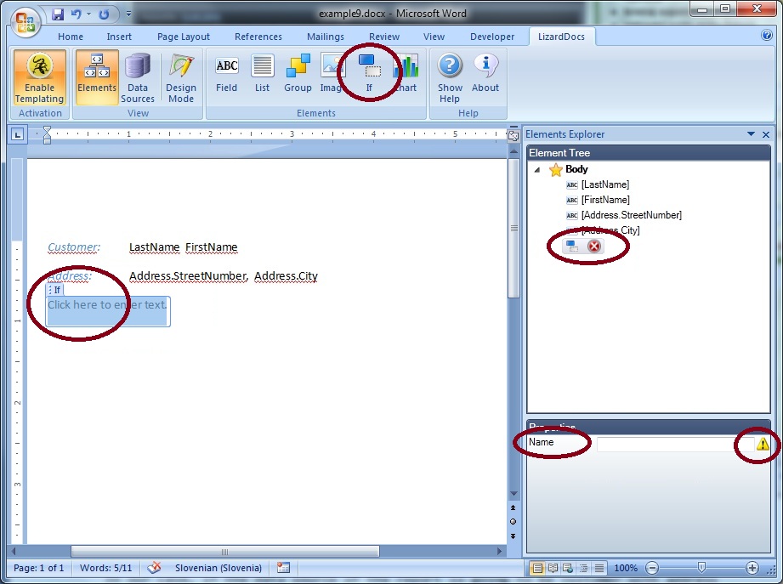Viewport: 783px width, 584px height.
Task: Click the yellow warning icon
Action: coord(763,444)
